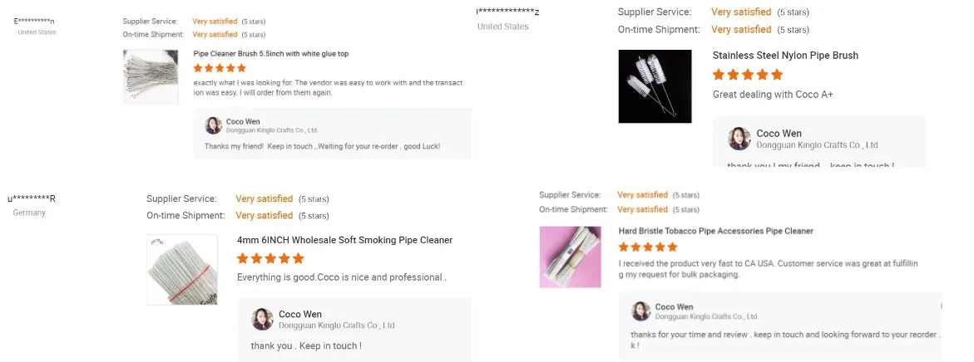The width and height of the screenshot is (974, 362).
Task: Click reviewer name E**********n from United States
Action: click(x=34, y=21)
